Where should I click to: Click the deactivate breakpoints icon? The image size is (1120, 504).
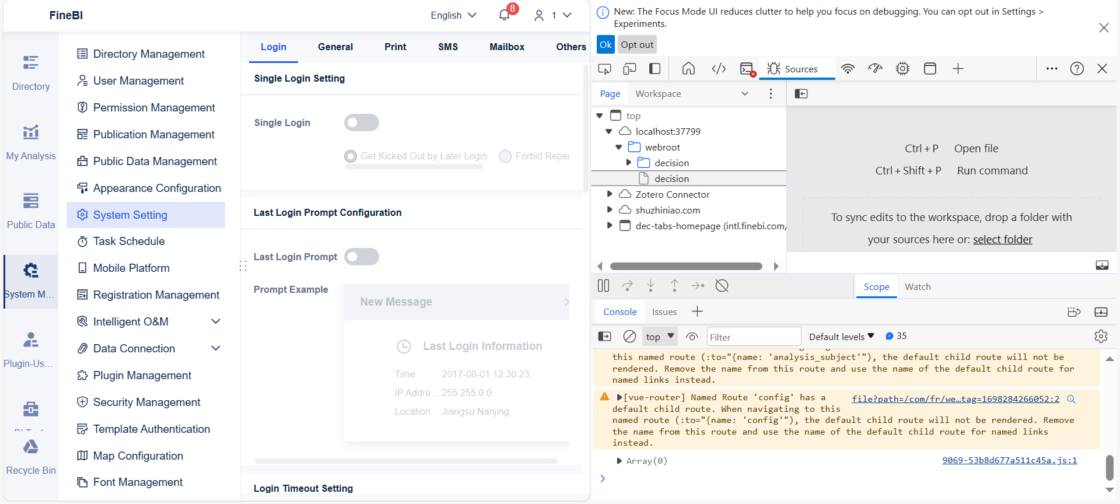(722, 286)
